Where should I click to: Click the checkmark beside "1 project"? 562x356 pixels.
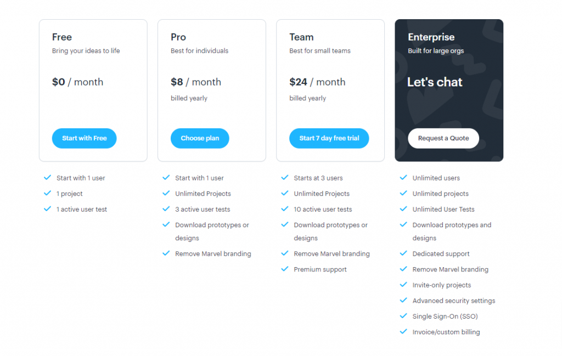click(x=47, y=194)
